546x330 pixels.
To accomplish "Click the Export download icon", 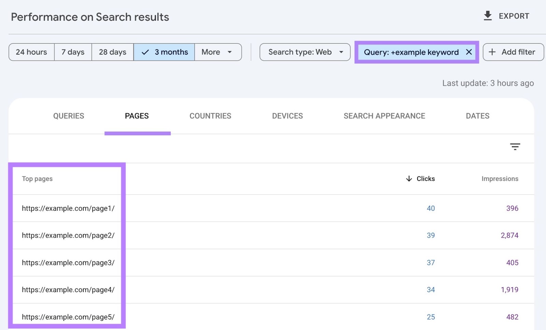I will (488, 15).
